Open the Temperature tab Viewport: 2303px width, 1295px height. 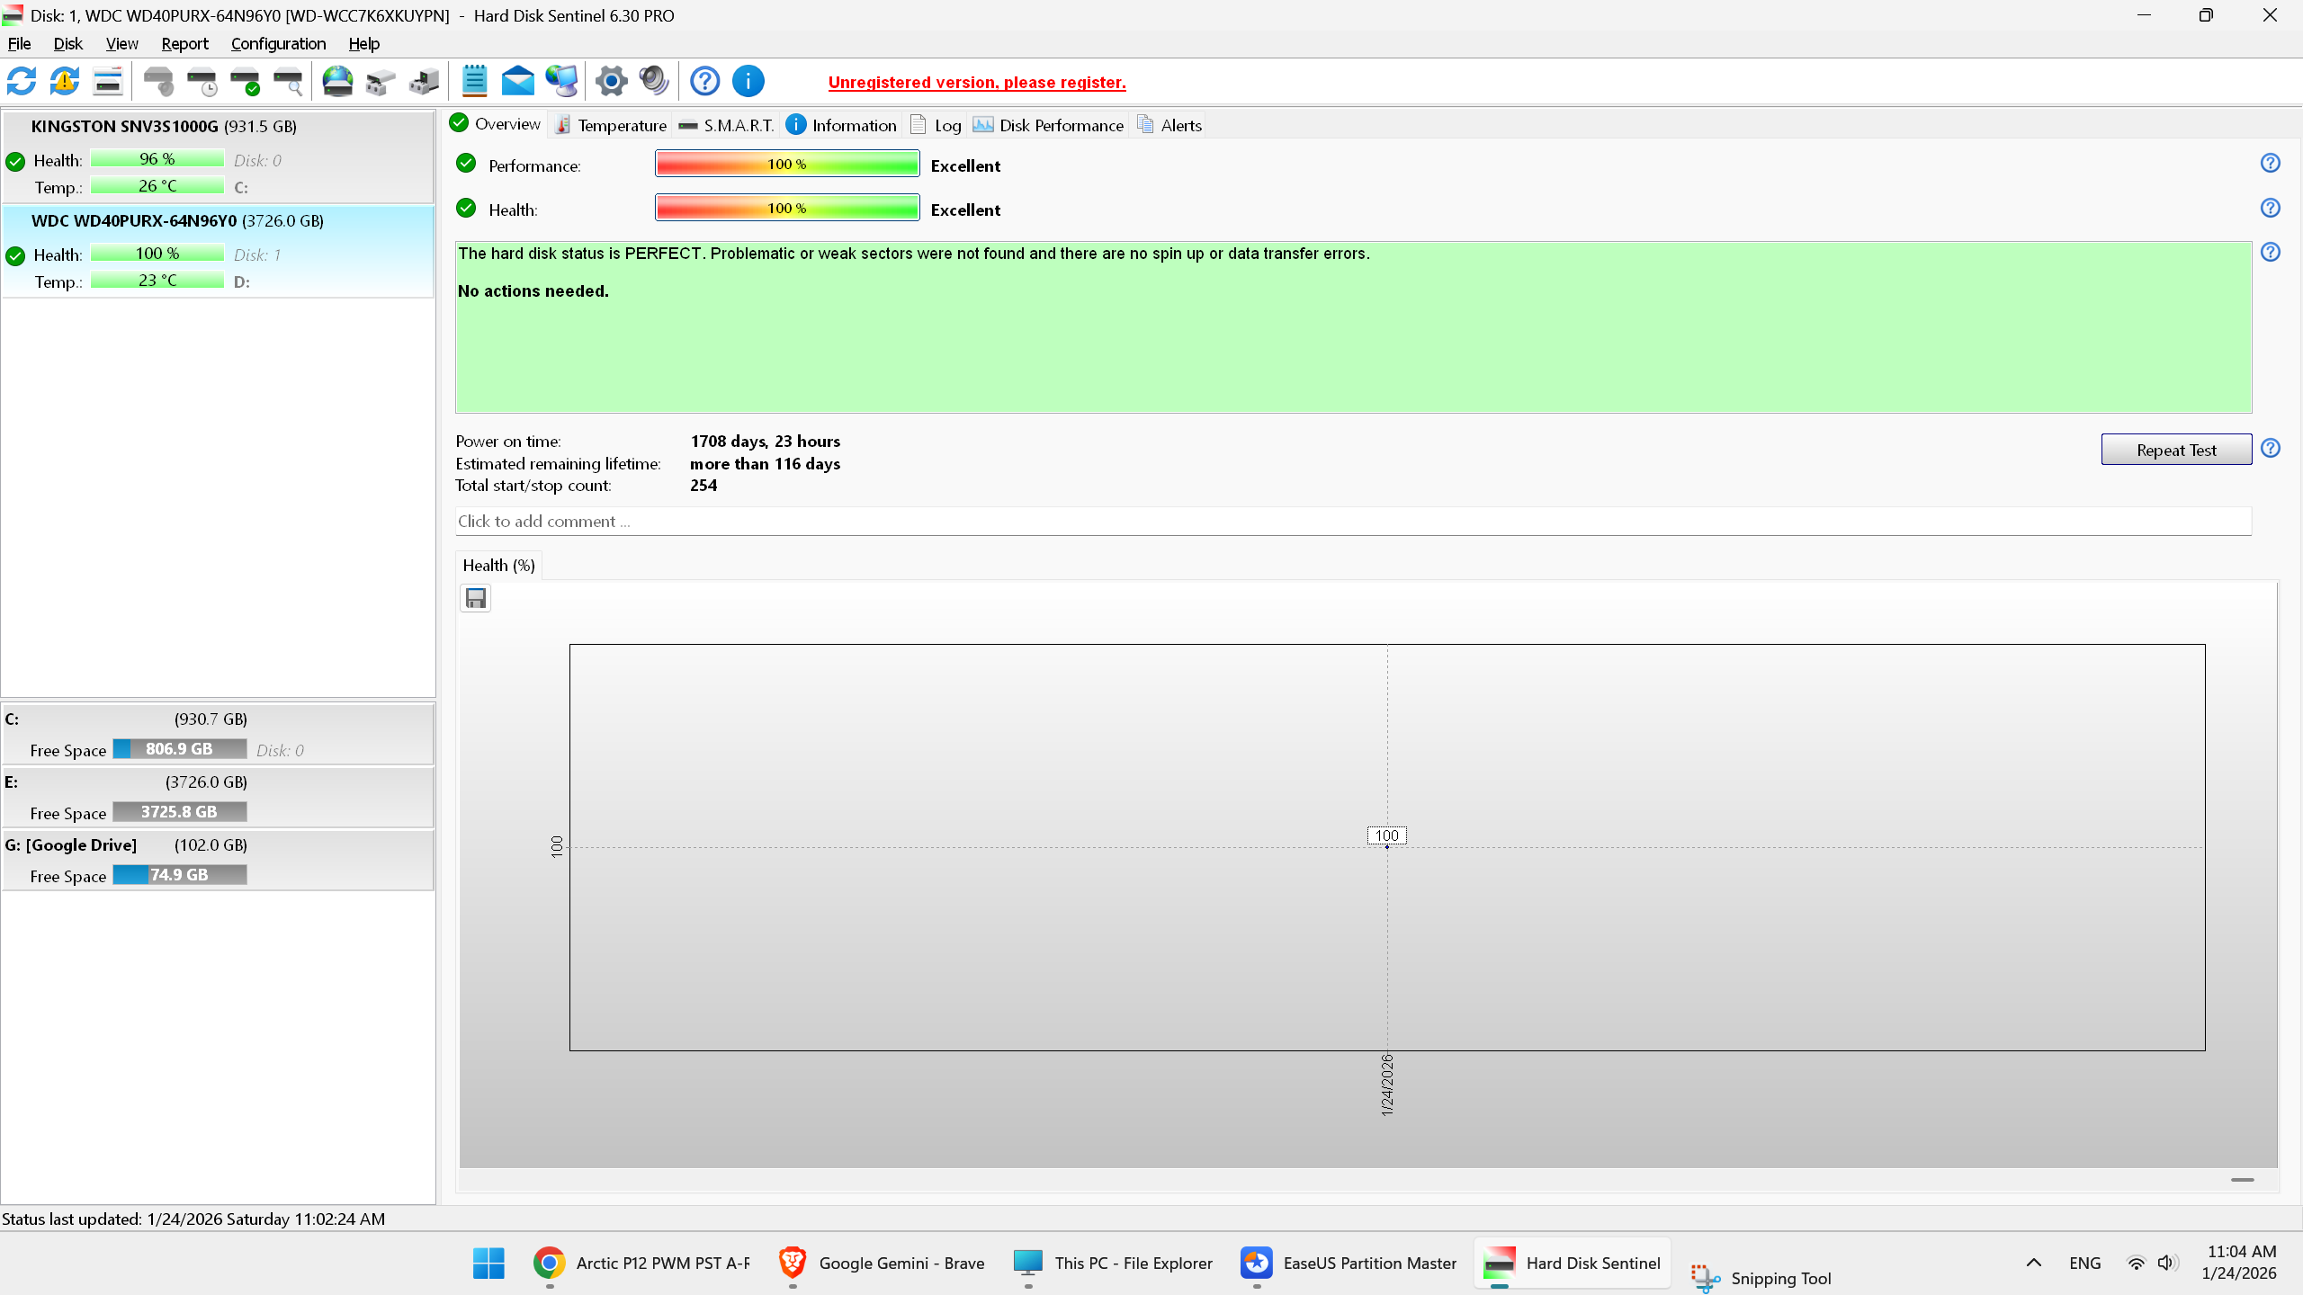(612, 125)
